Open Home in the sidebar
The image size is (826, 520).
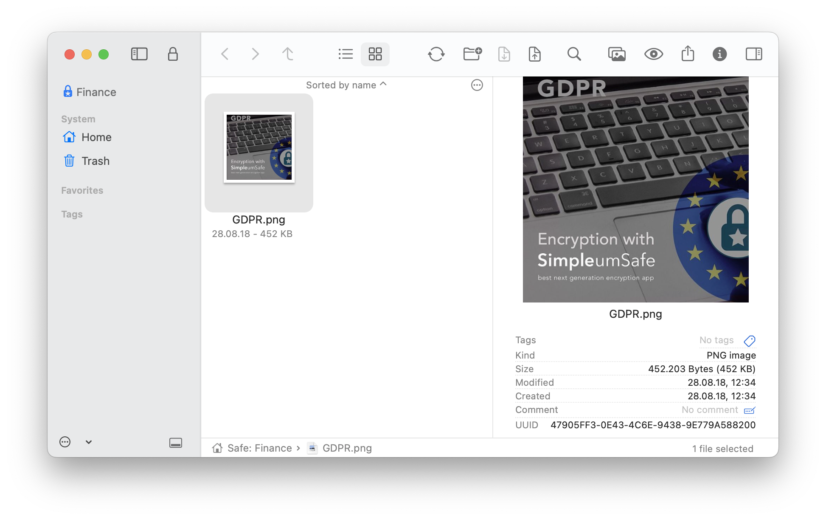point(87,137)
